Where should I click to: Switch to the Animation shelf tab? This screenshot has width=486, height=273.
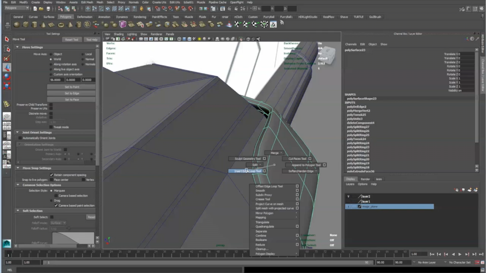(x=104, y=17)
